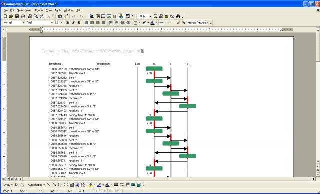Open the Table menu
Screen dimensions: 320x194
coord(58,10)
